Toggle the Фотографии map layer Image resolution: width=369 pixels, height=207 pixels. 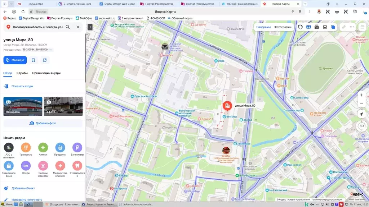(x=283, y=27)
